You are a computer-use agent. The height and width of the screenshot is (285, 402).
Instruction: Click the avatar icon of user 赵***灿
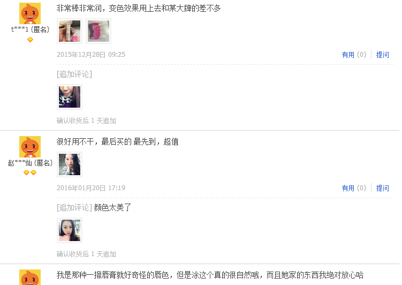pyautogui.click(x=30, y=147)
